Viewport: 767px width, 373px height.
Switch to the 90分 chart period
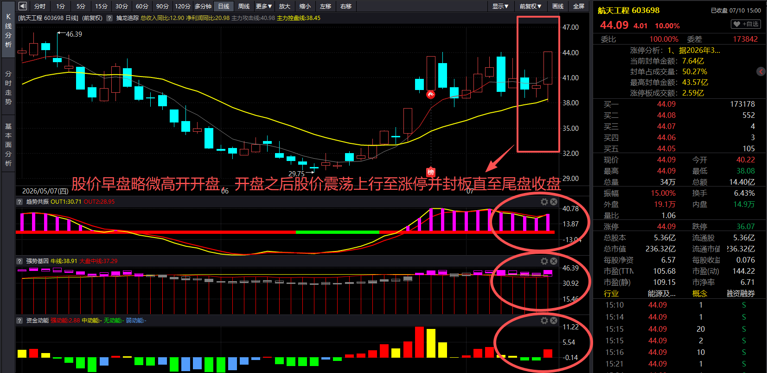[162, 6]
